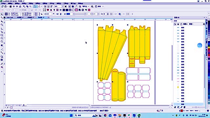Viewport: 210px width, 118px height.
Task: Click the 页1 page tab
Action: 24,105
